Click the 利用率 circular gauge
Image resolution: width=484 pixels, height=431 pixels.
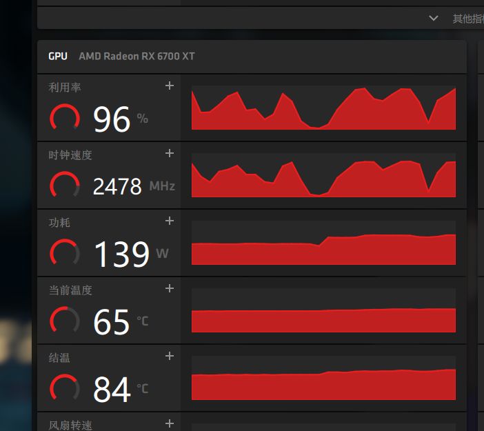tap(65, 118)
